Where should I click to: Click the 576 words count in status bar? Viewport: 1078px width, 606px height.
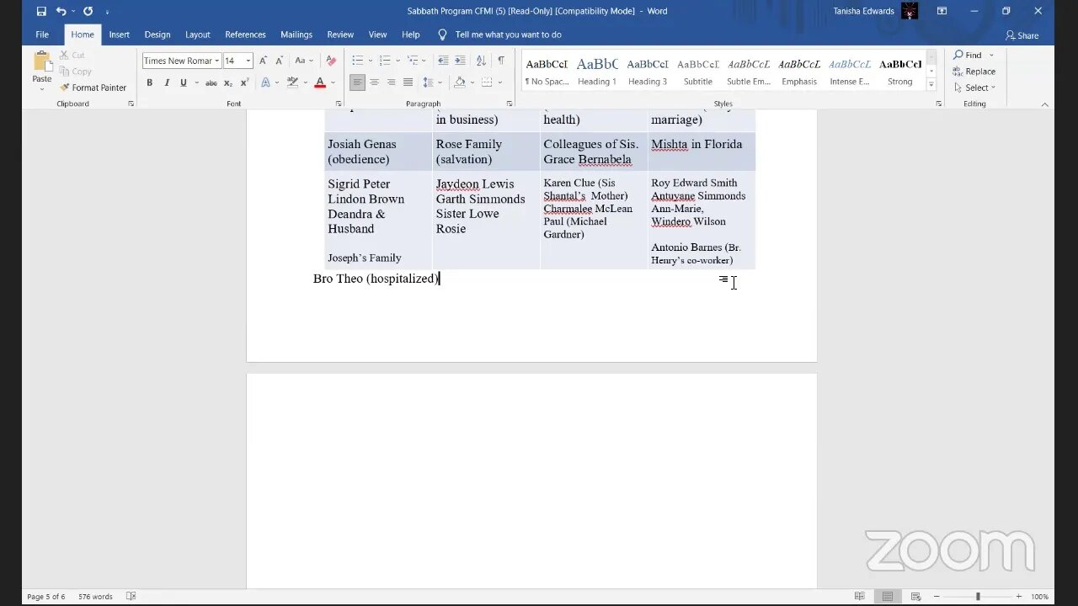tap(95, 597)
